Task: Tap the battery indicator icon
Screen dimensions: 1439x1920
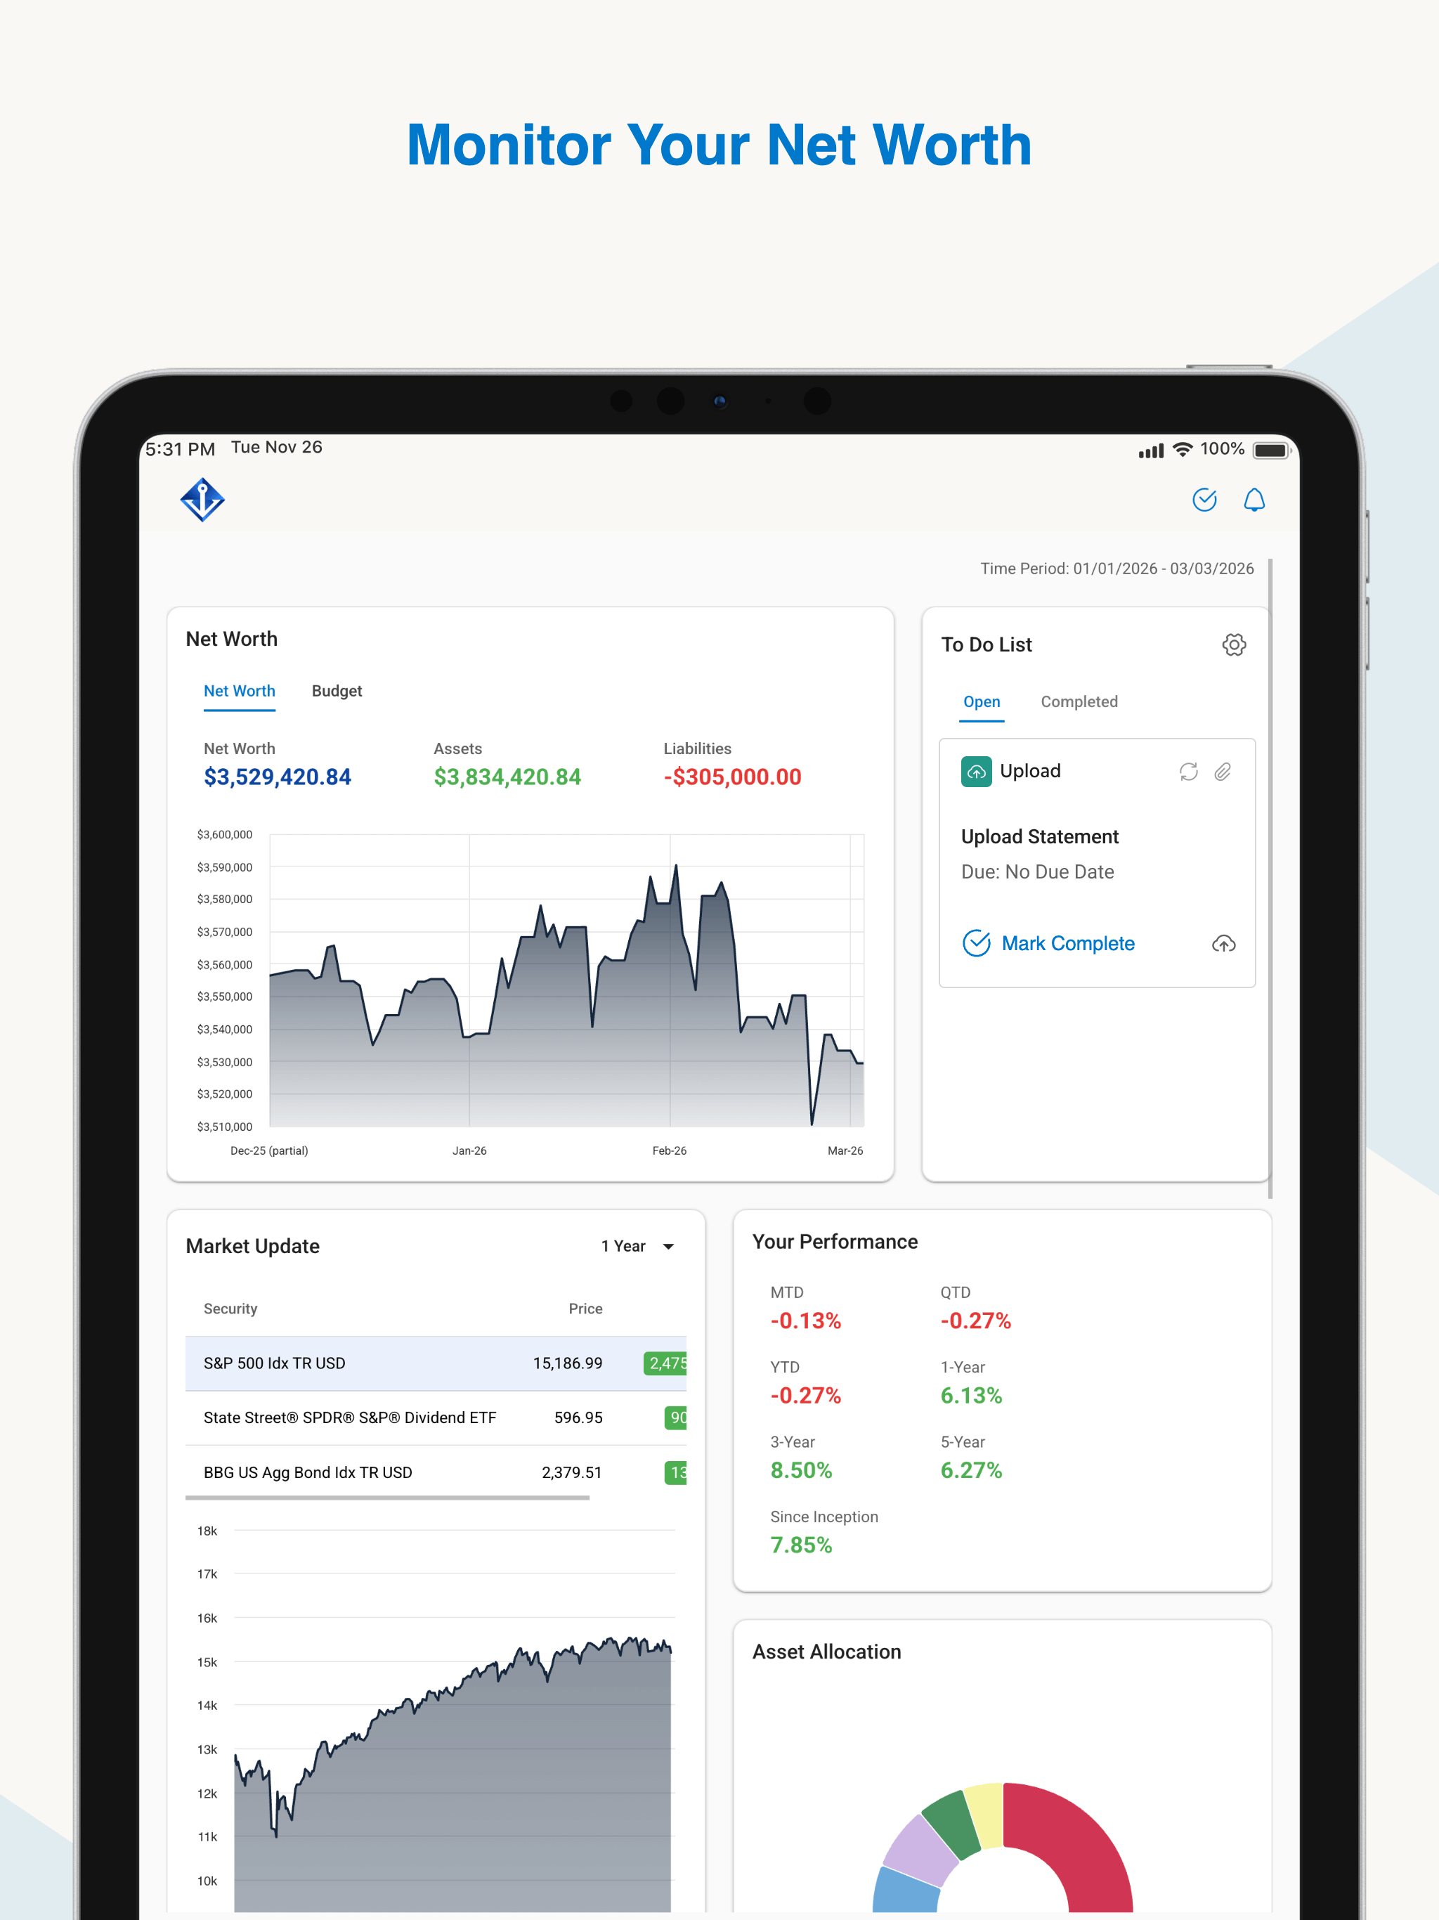Action: tap(1272, 450)
